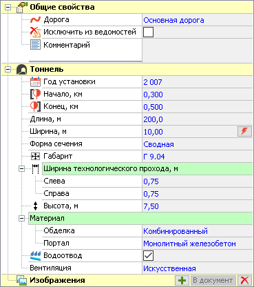Select the Обделка row label
Screen dimensions: 254x287
[x=59, y=231]
